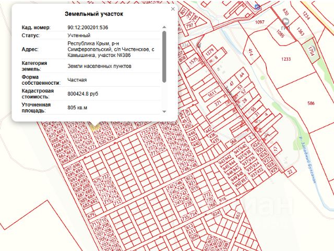Viewport: 334px width, 251px height.
Task: Select parcel 586 on the map
Action: [311, 104]
